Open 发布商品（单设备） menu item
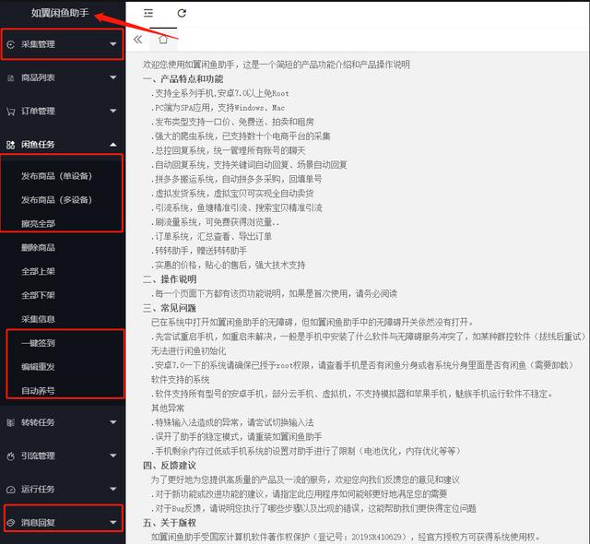590x544 pixels. point(56,175)
